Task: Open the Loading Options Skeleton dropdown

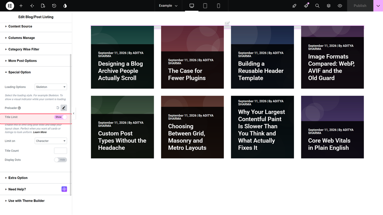Action: 51,87
